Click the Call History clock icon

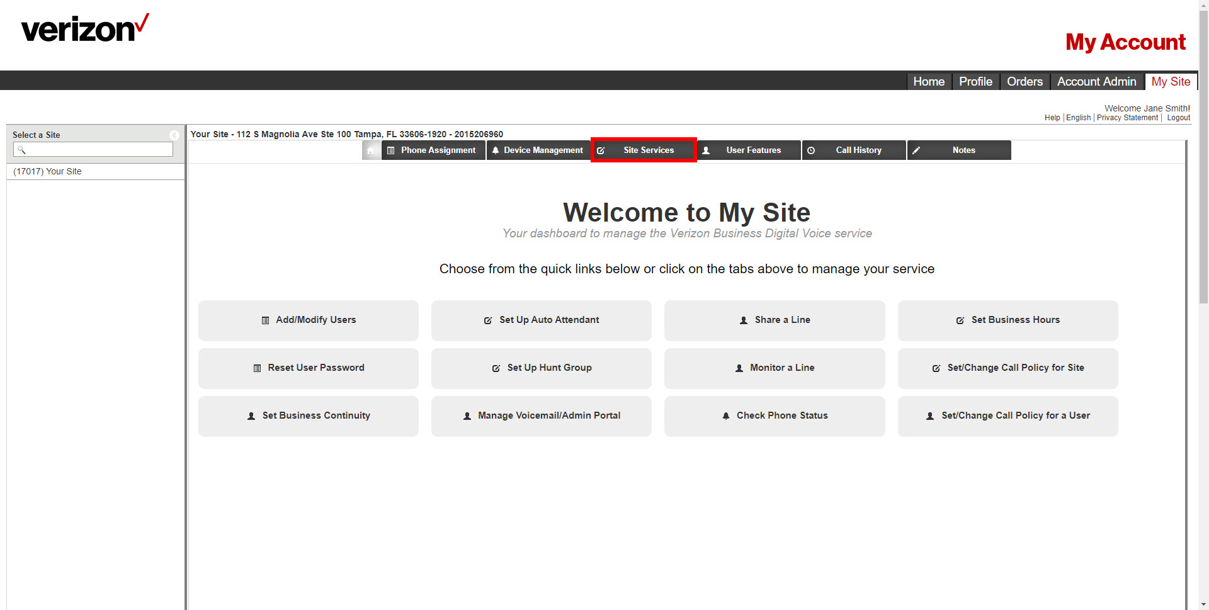click(811, 150)
